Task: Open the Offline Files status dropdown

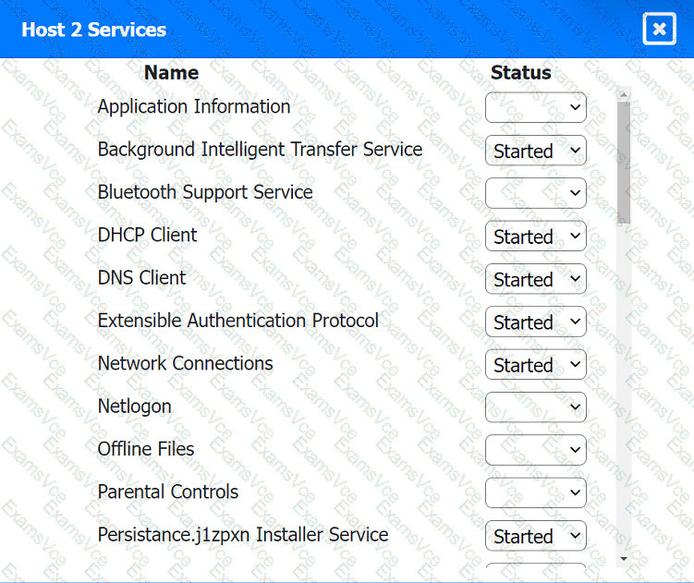Action: coord(535,450)
